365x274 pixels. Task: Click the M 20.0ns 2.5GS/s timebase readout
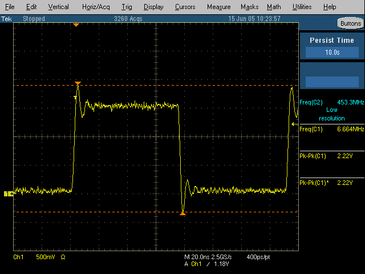[208, 257]
